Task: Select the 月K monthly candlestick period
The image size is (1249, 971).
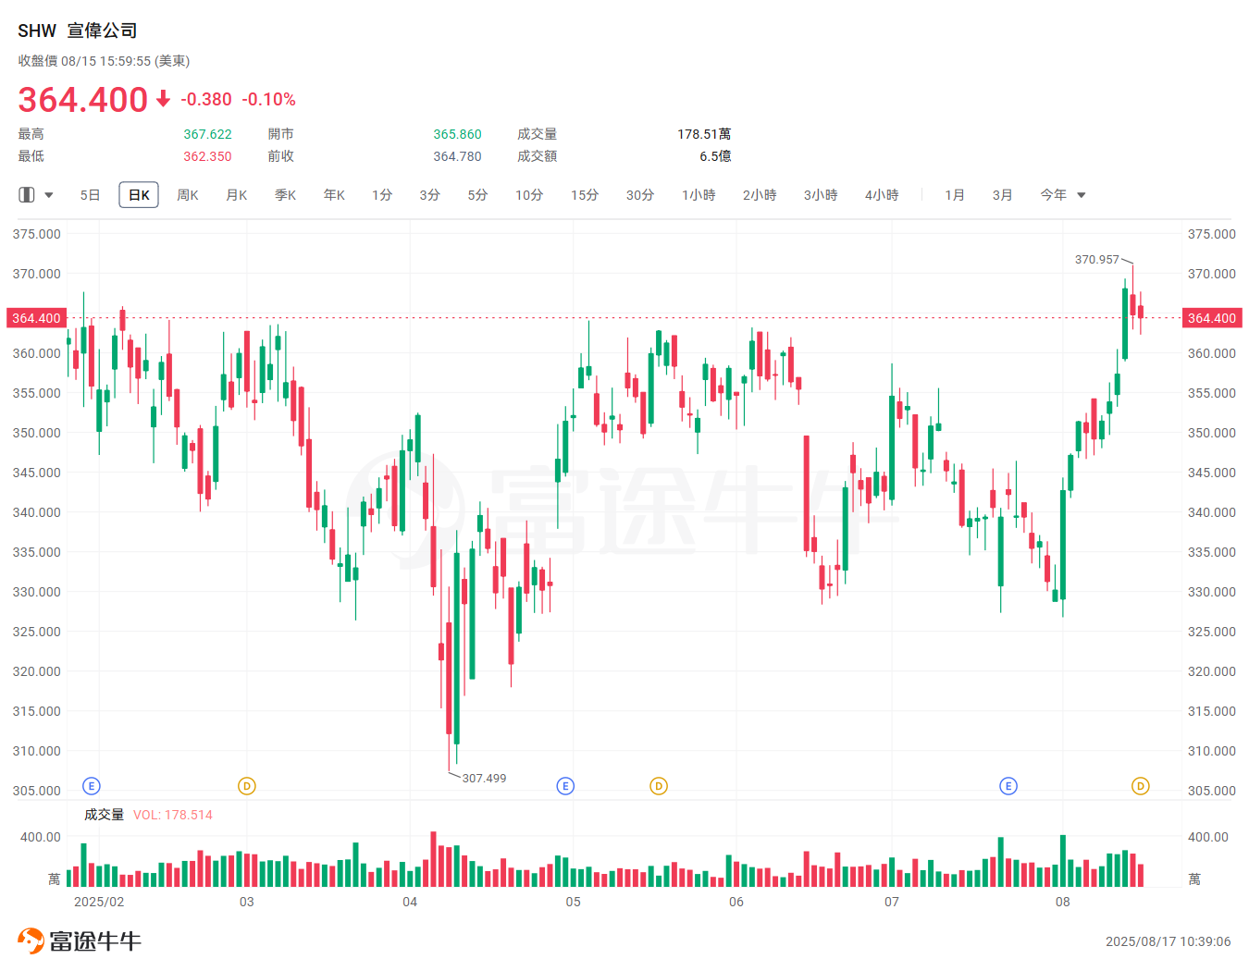Action: coord(237,195)
